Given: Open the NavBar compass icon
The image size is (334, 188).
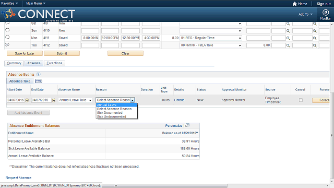Looking at the screenshot, I should 325,13.
